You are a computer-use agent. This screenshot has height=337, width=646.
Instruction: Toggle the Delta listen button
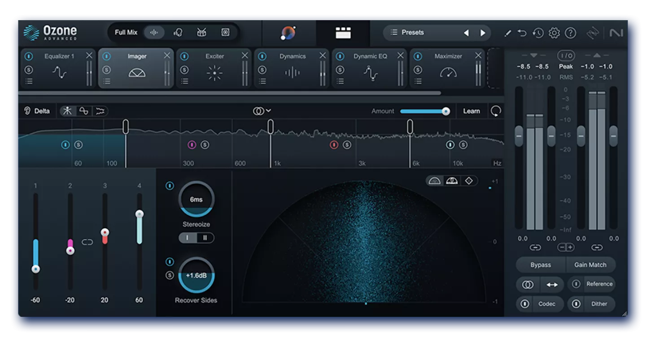point(37,111)
